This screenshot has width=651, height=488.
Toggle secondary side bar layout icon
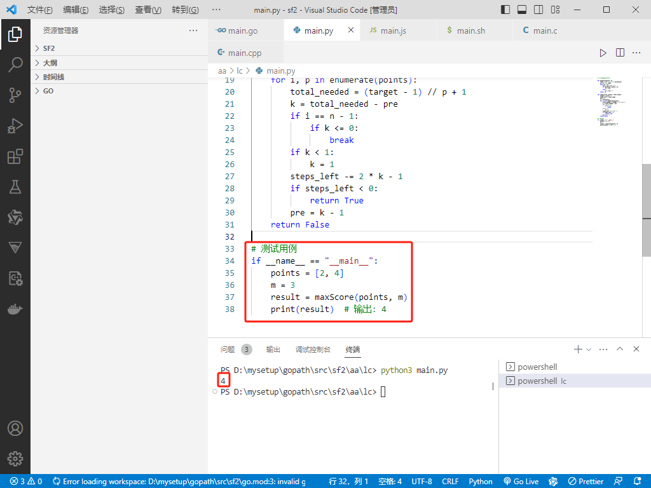(538, 10)
